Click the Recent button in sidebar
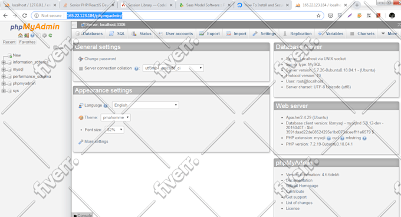Viewport: 401px width, 217px height. click(x=9, y=42)
